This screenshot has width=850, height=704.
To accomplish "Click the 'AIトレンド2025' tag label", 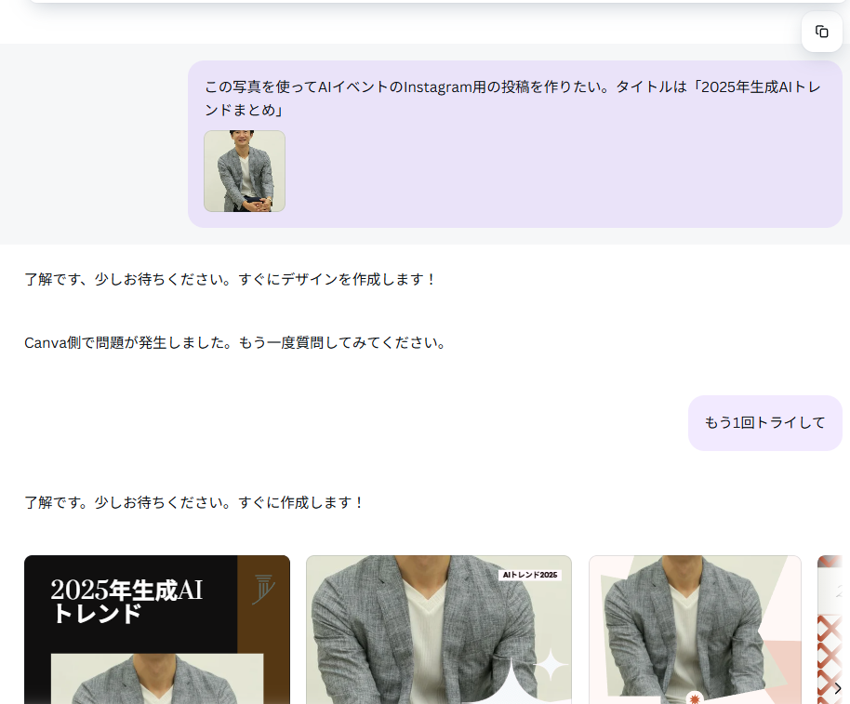I will pyautogui.click(x=530, y=575).
